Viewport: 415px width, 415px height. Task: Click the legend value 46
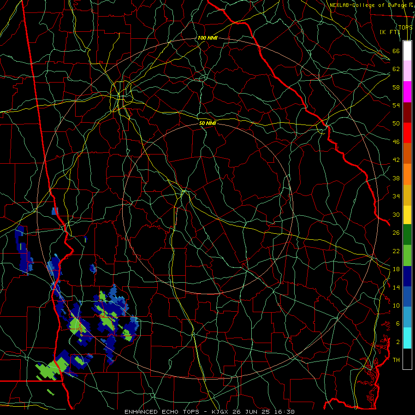[x=396, y=142]
